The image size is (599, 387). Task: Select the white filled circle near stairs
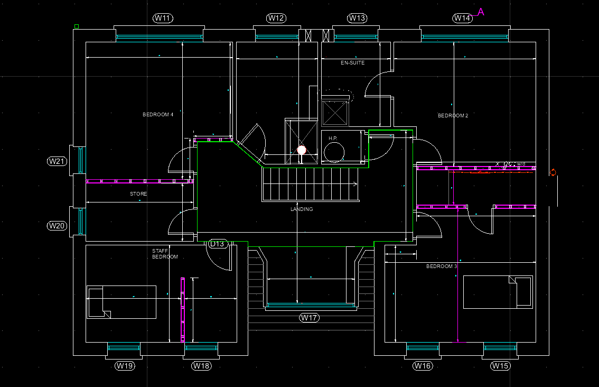click(x=302, y=150)
